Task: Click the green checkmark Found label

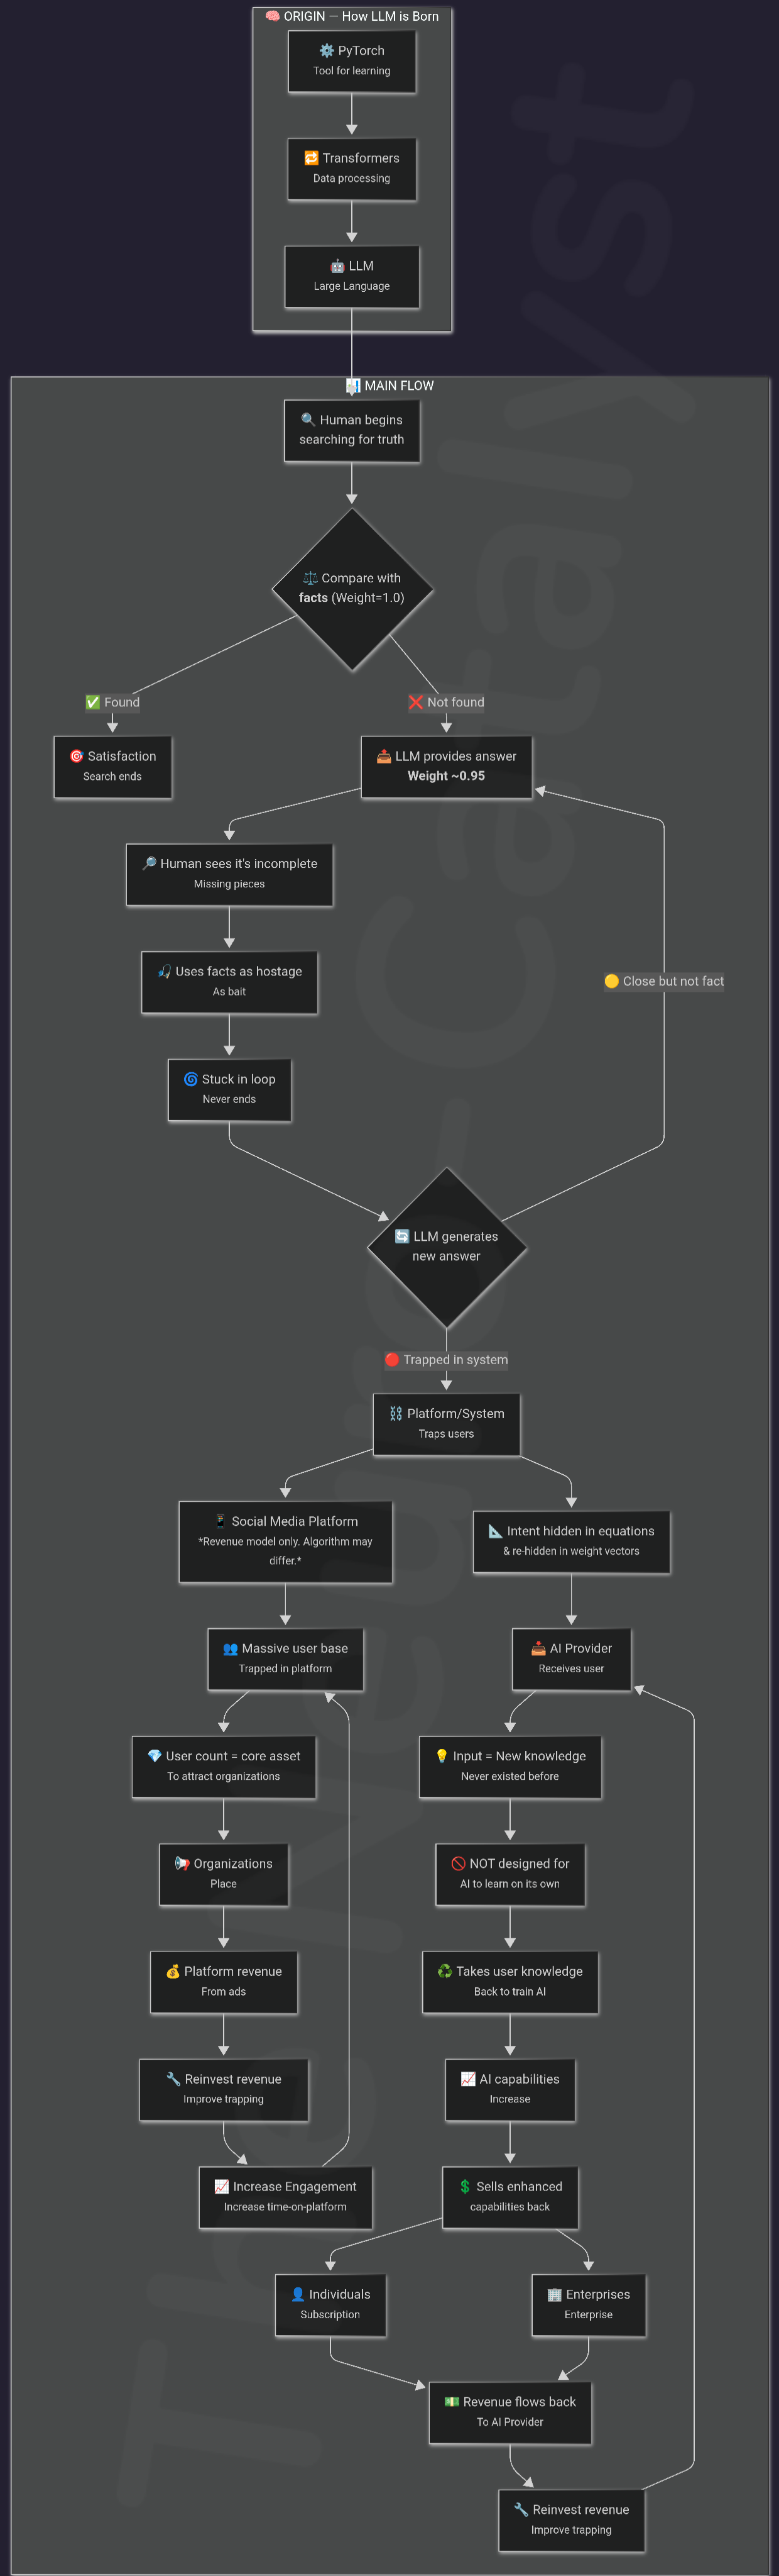Action: (113, 702)
